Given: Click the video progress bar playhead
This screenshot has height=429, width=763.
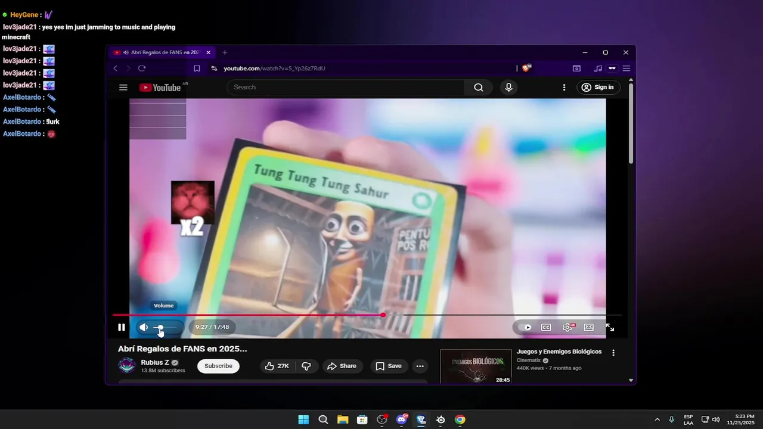Looking at the screenshot, I should coord(383,315).
